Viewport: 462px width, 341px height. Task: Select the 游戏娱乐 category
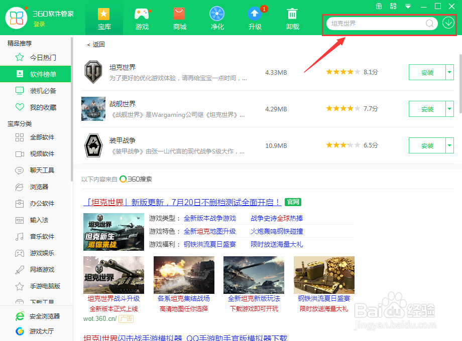point(35,253)
